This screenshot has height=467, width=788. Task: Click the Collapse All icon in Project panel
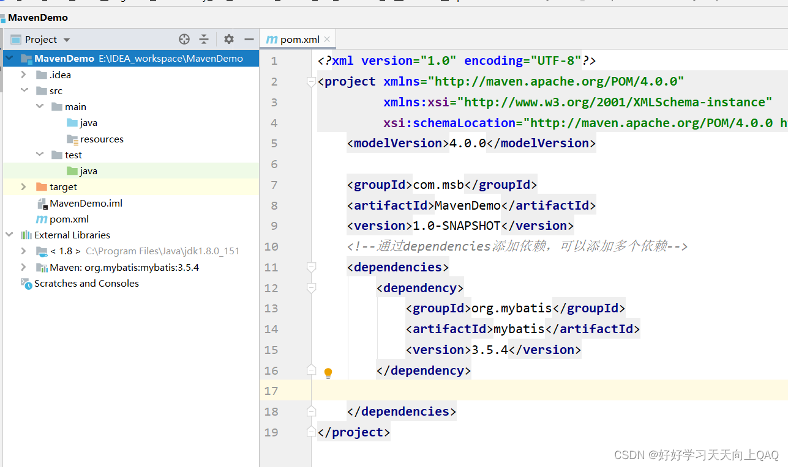pos(204,39)
